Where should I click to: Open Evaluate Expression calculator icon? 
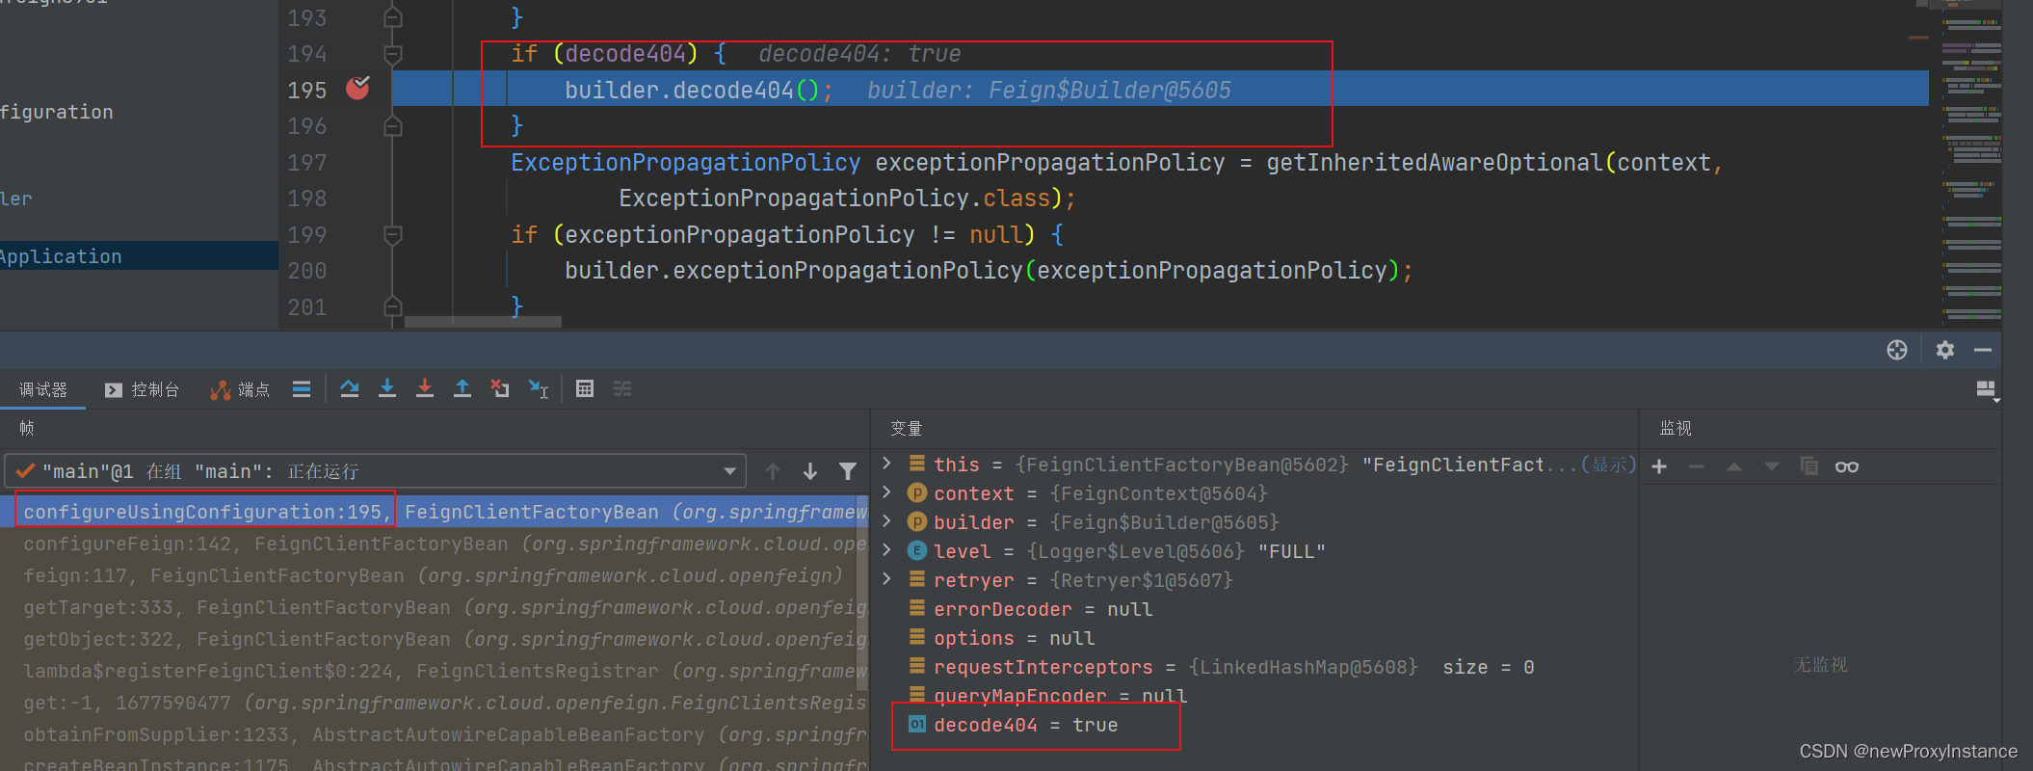(585, 389)
